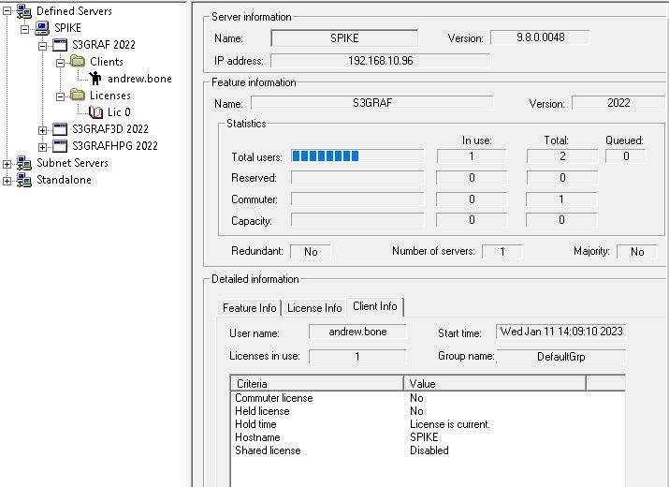Viewport: 669px width, 487px height.
Task: Click the Defined Servers network icon
Action: coord(24,11)
